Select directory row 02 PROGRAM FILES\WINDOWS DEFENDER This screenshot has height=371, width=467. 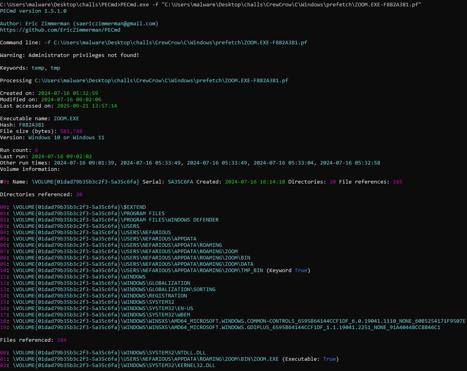[x=109, y=220]
